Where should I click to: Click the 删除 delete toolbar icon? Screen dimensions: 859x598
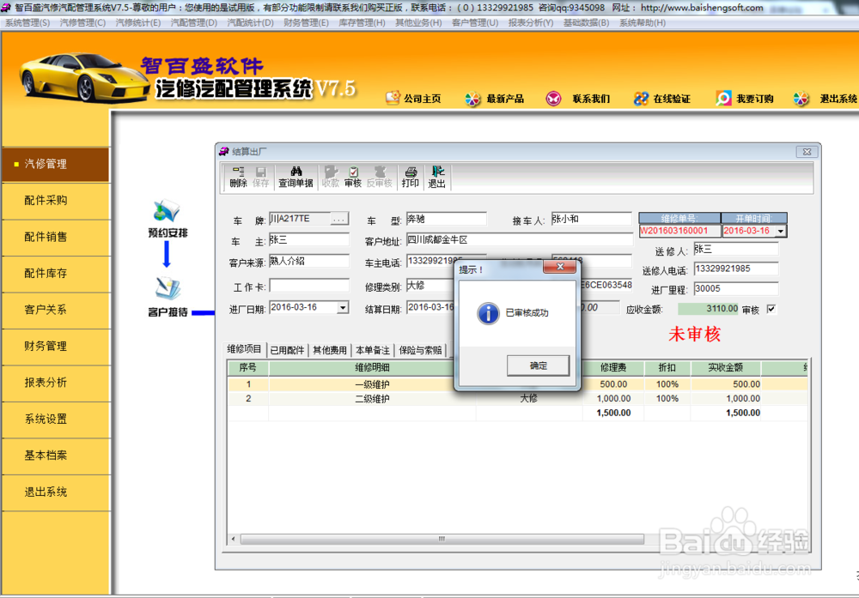click(238, 178)
